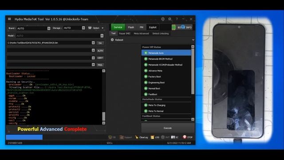Open LOG folder icon
This screenshot has height=160, width=284.
152,137
